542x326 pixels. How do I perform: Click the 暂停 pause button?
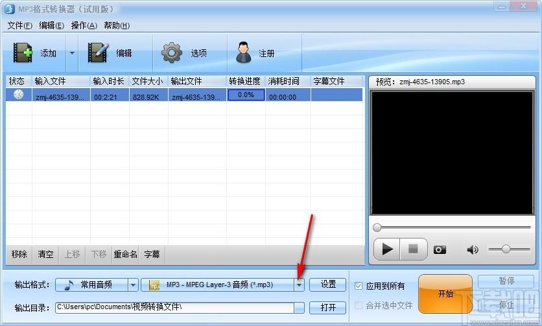coord(506,281)
